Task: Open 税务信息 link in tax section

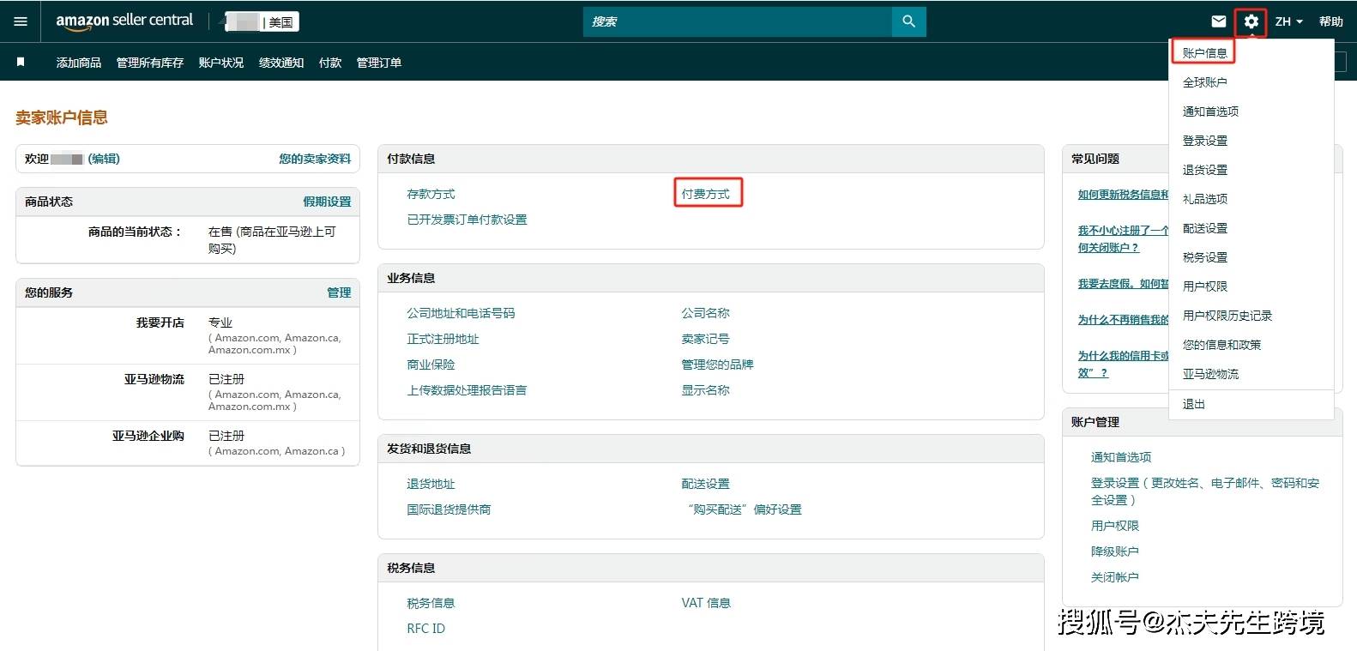Action: 431,604
